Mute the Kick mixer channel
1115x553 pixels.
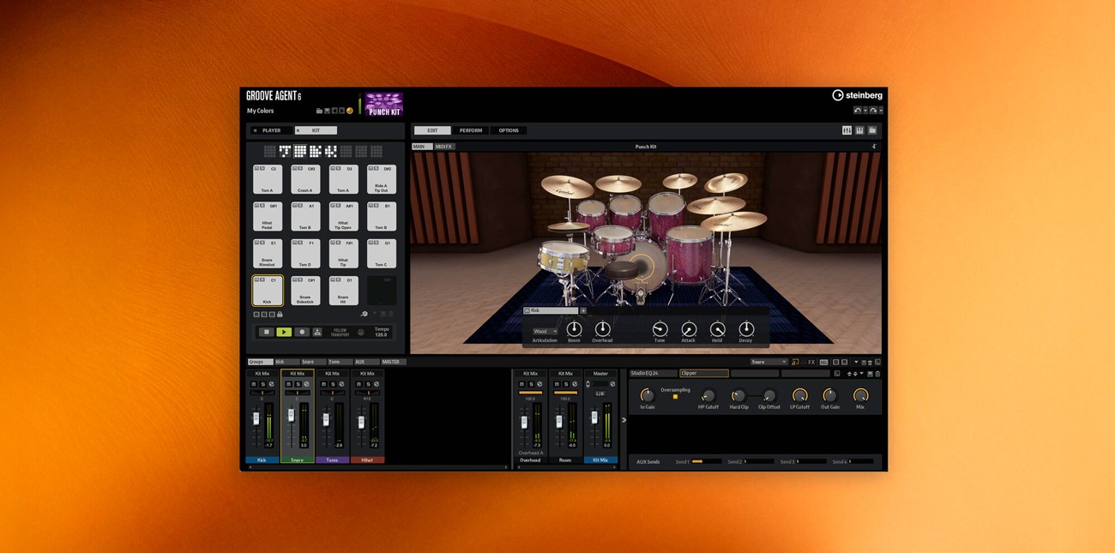click(254, 384)
